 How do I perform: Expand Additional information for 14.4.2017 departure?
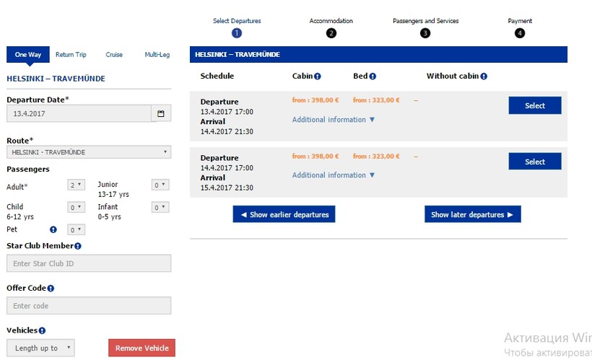(x=334, y=175)
